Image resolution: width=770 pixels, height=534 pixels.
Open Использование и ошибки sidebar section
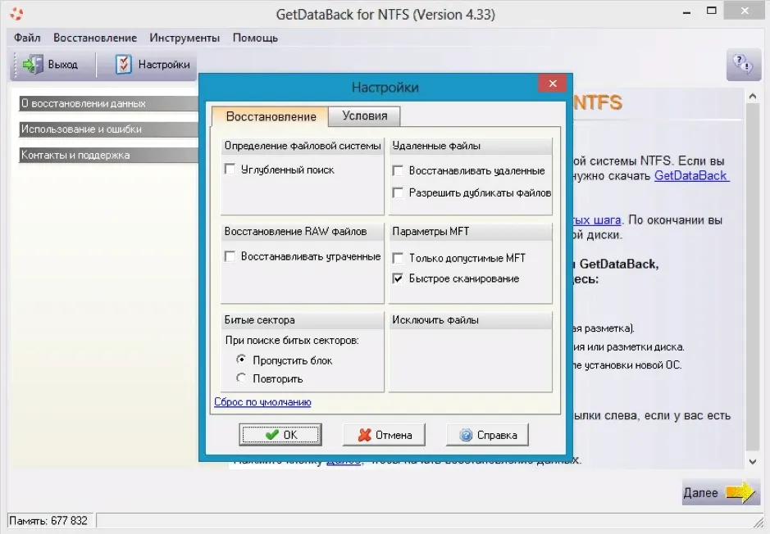[108, 129]
